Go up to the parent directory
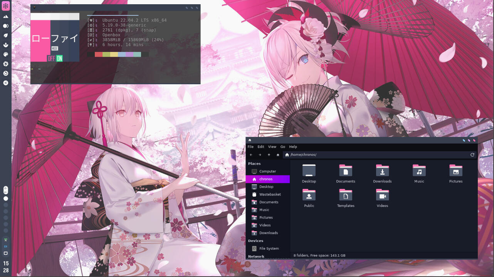 click(269, 155)
